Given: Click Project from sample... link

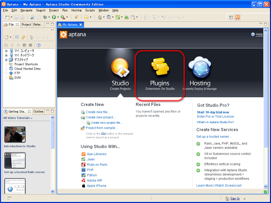Looking at the screenshot, I should pyautogui.click(x=101, y=128).
